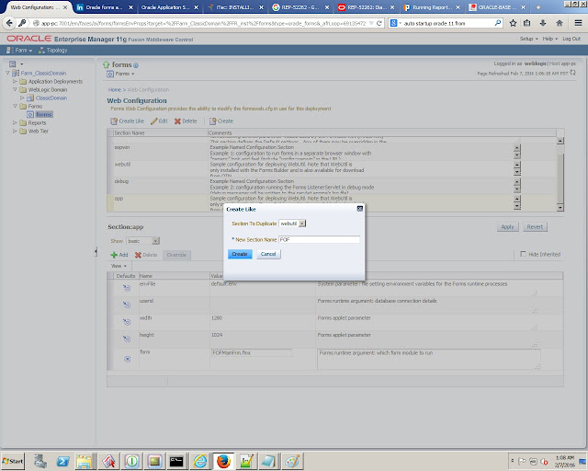Click the Topology menu item
The image size is (588, 471).
(53, 50)
